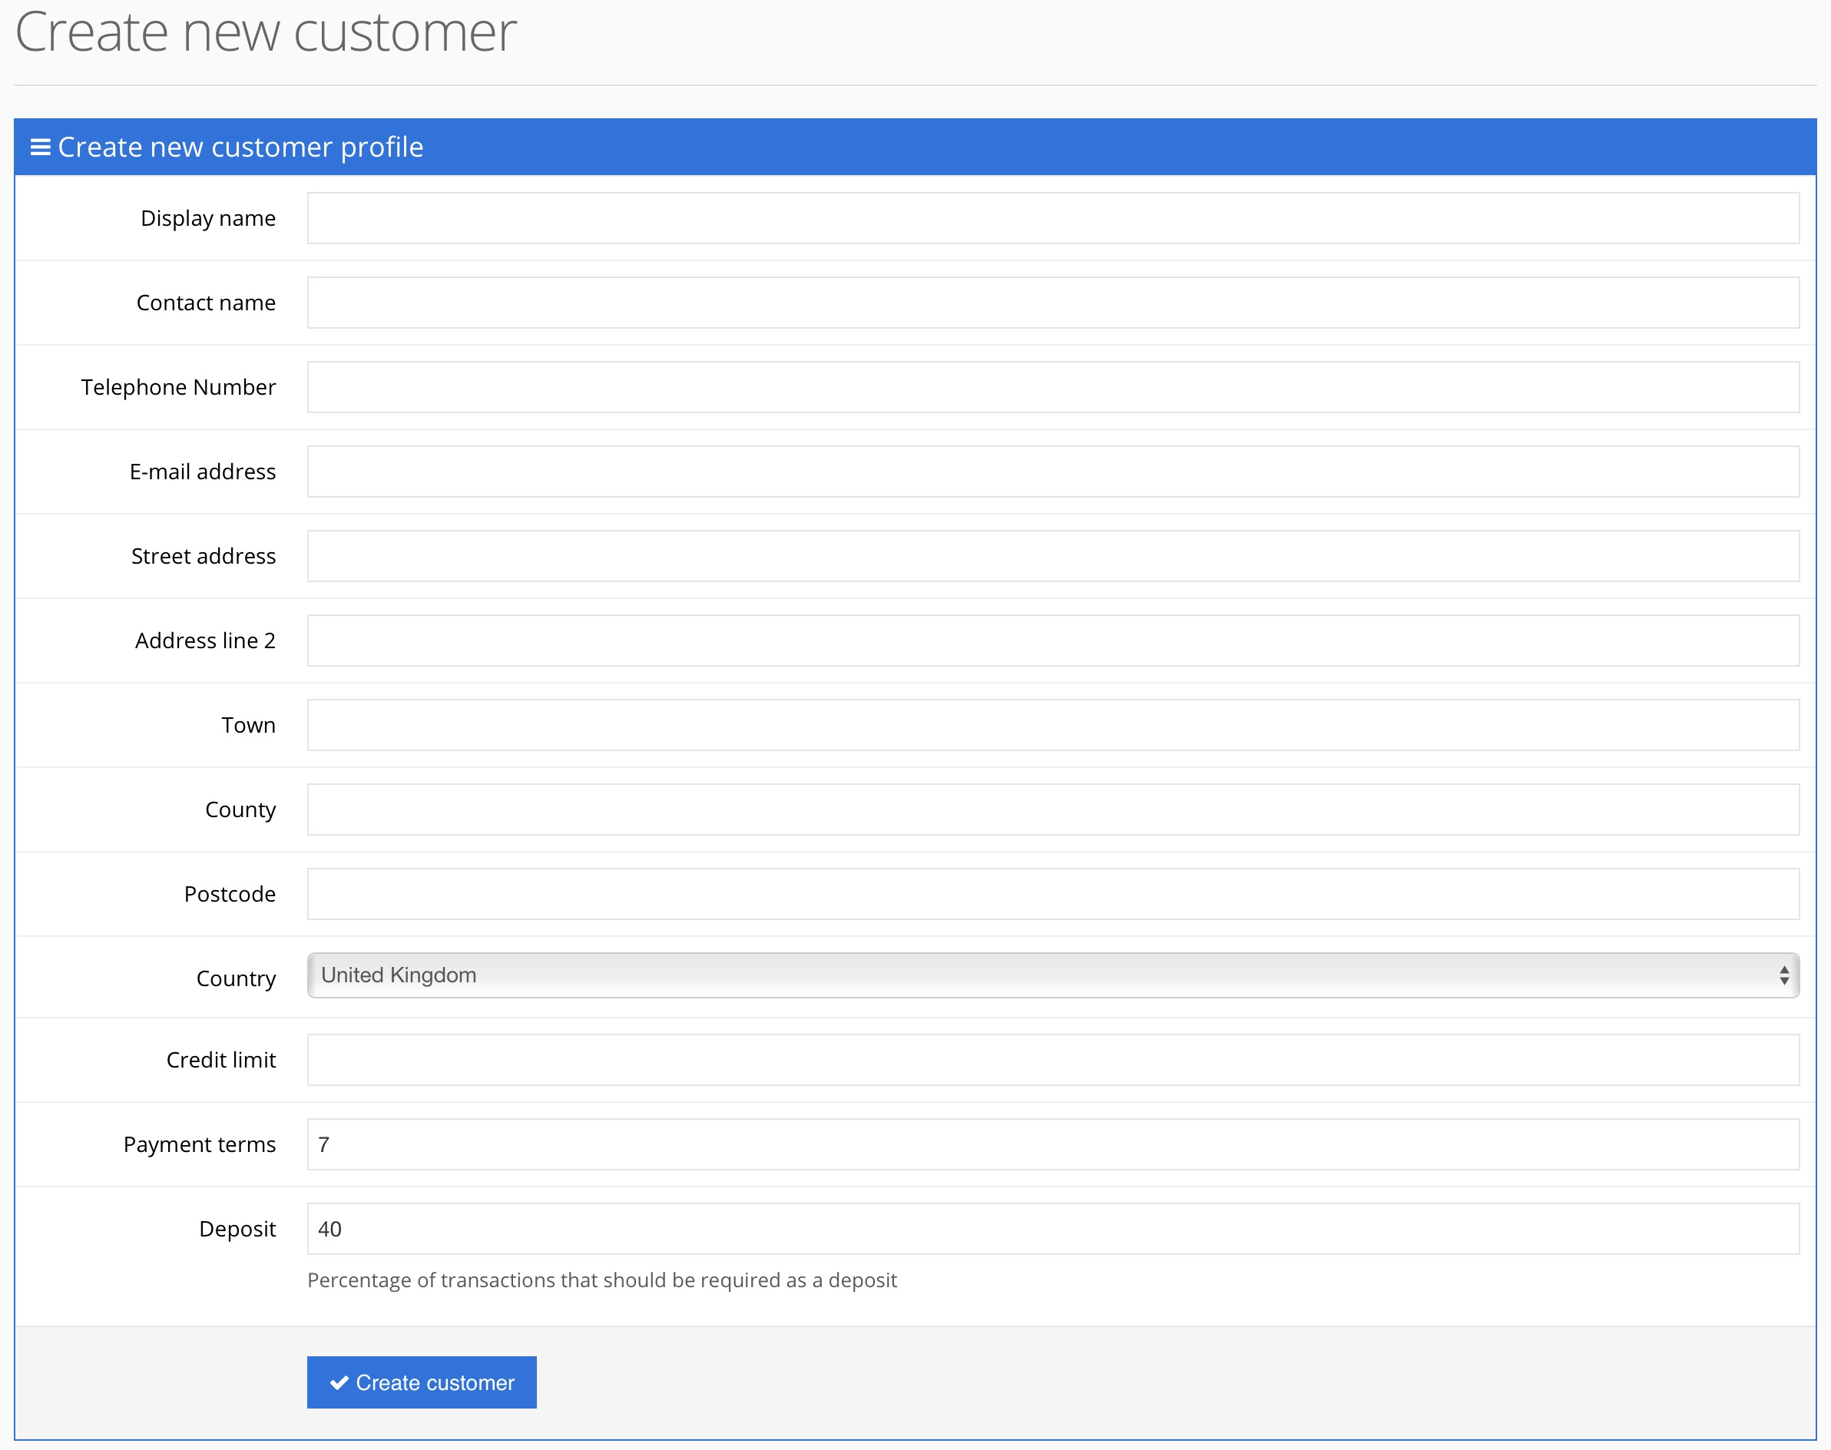
Task: Click the Display name label
Action: coord(208,218)
